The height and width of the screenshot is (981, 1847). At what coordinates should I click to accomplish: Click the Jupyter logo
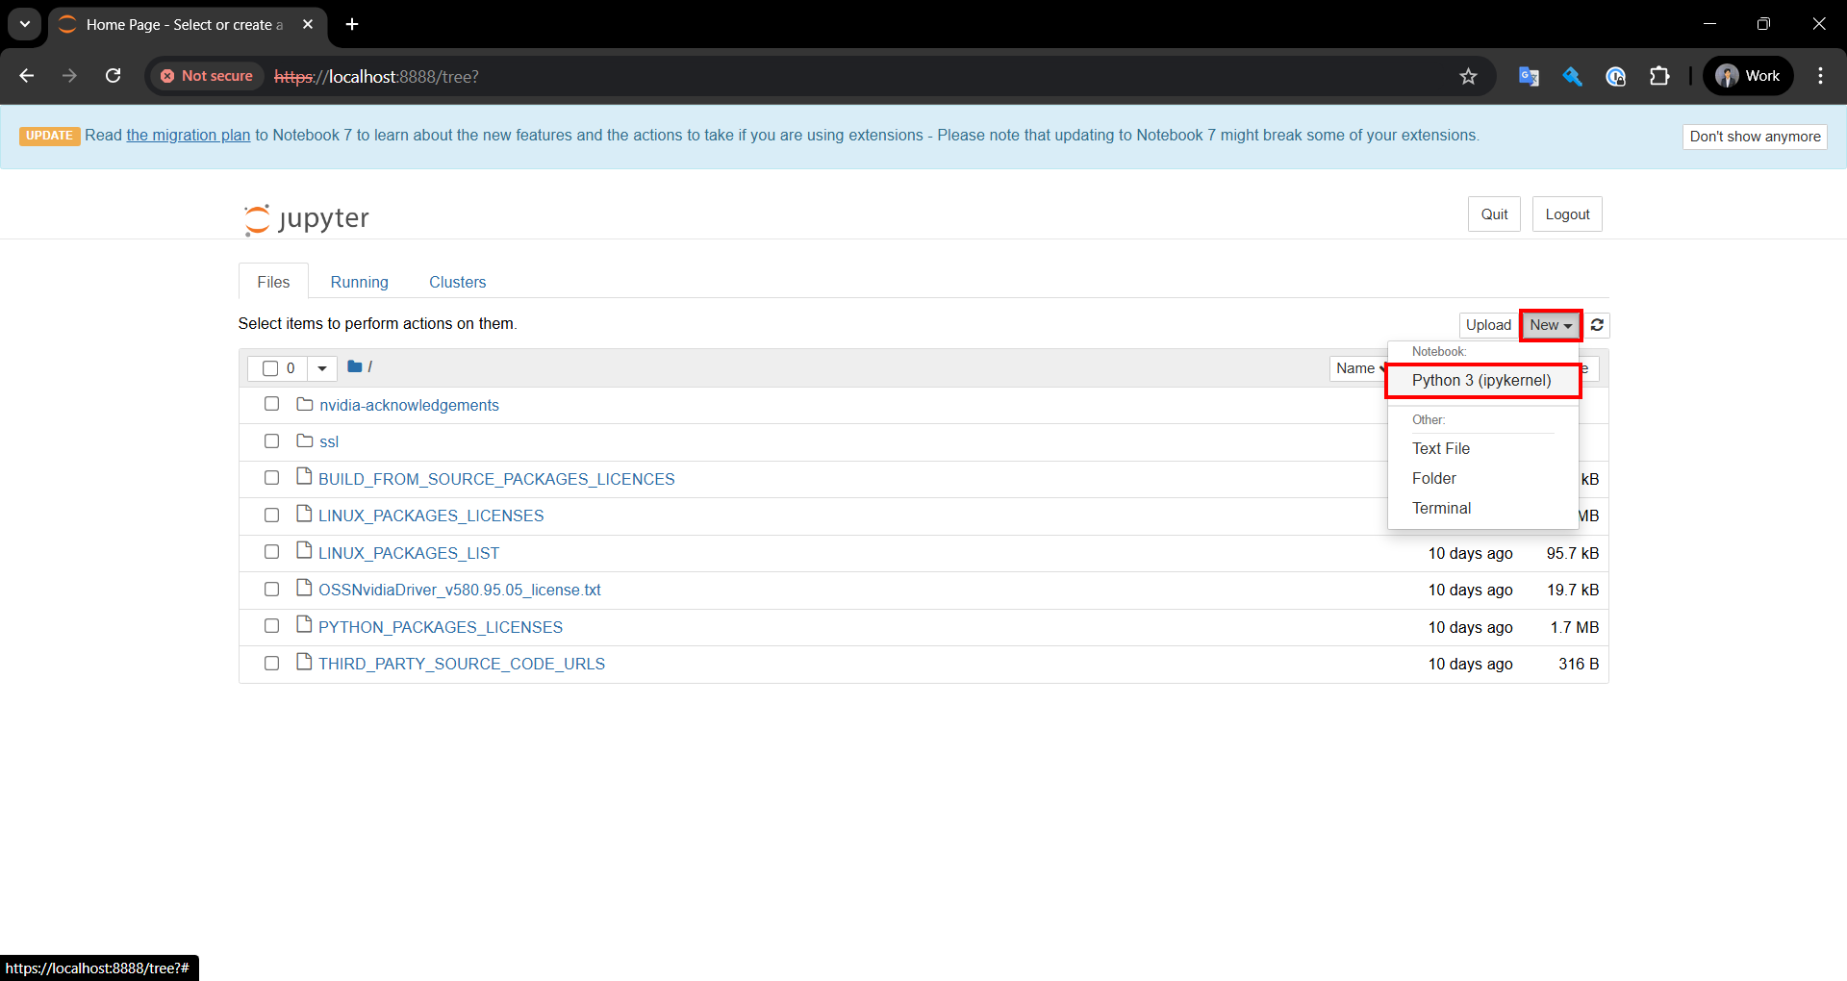coord(307,218)
